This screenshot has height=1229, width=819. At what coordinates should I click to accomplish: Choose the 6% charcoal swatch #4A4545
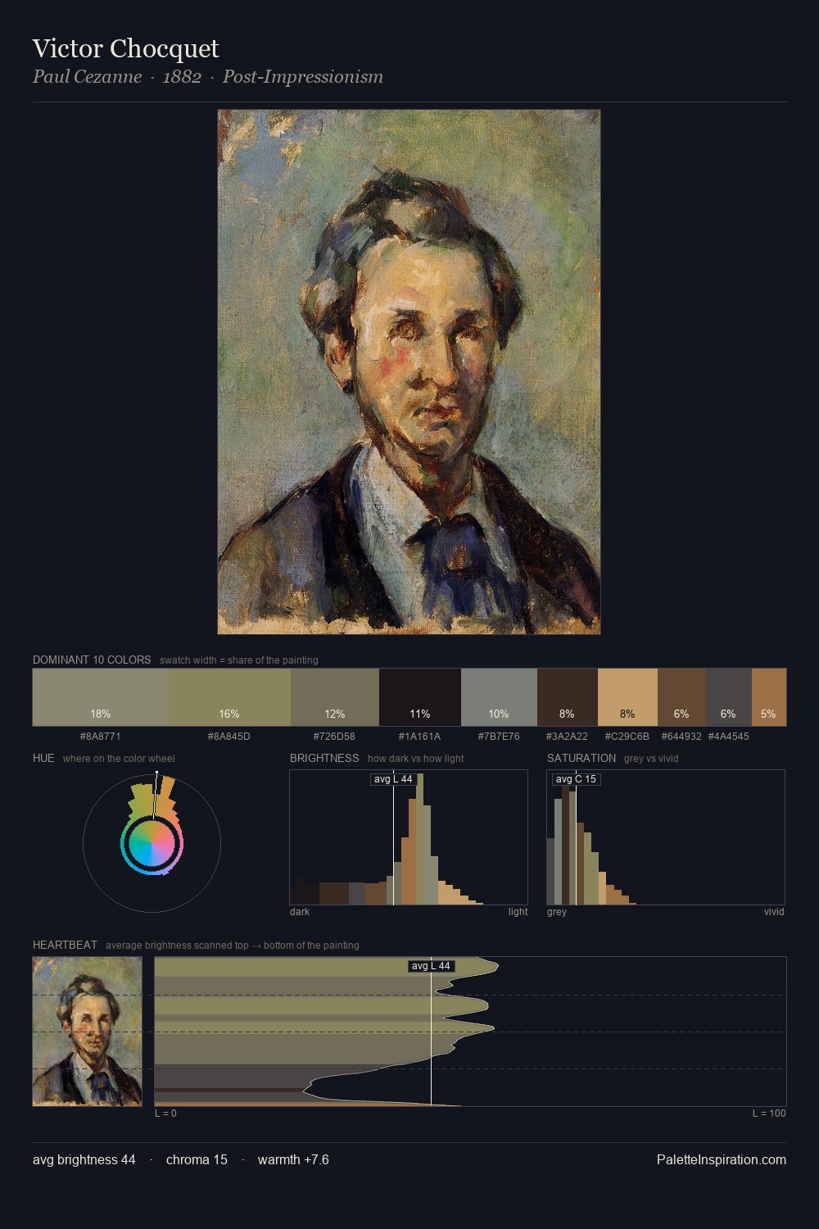(x=728, y=697)
